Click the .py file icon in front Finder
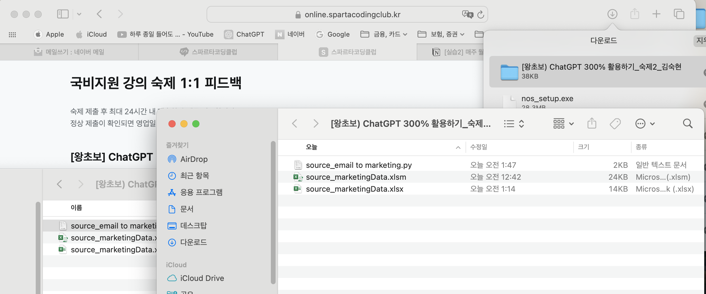The width and height of the screenshot is (706, 294). (x=298, y=165)
